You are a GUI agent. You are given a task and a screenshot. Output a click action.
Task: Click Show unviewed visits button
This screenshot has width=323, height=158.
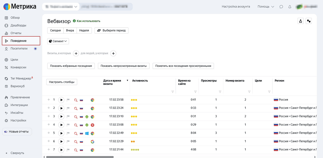coord(124,66)
